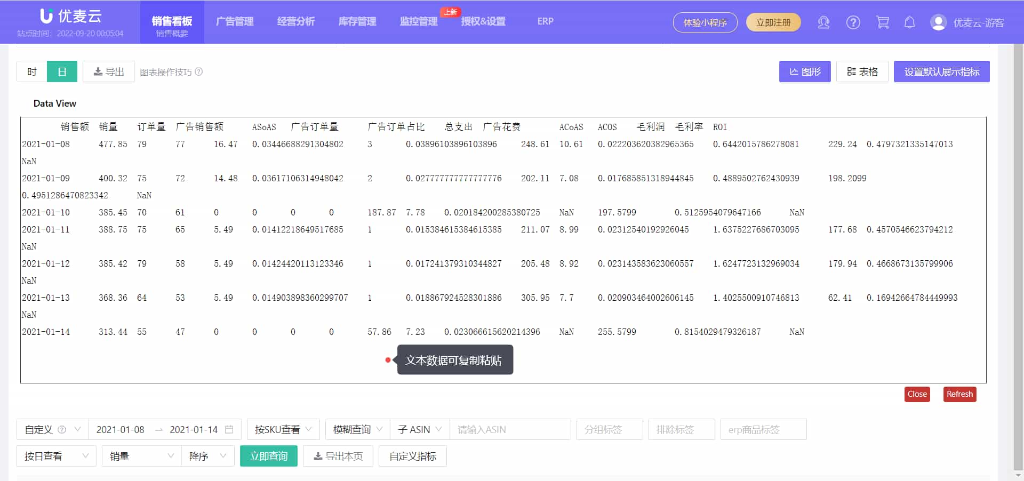Click the help icon beside 自定义
The width and height of the screenshot is (1024, 481).
click(x=62, y=429)
